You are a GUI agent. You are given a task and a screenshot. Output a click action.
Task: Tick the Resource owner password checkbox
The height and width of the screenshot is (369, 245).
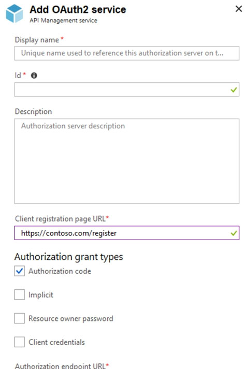click(x=19, y=318)
